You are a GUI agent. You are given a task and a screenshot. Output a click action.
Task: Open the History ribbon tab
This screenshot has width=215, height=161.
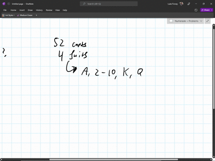[x=39, y=10]
